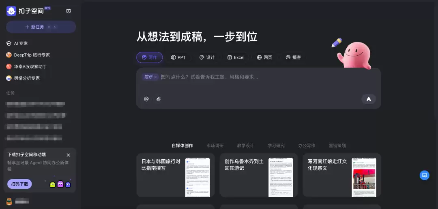438x209 pixels.
Task: Open the scheduled tasks alarm clock icon
Action: [x=69, y=11]
